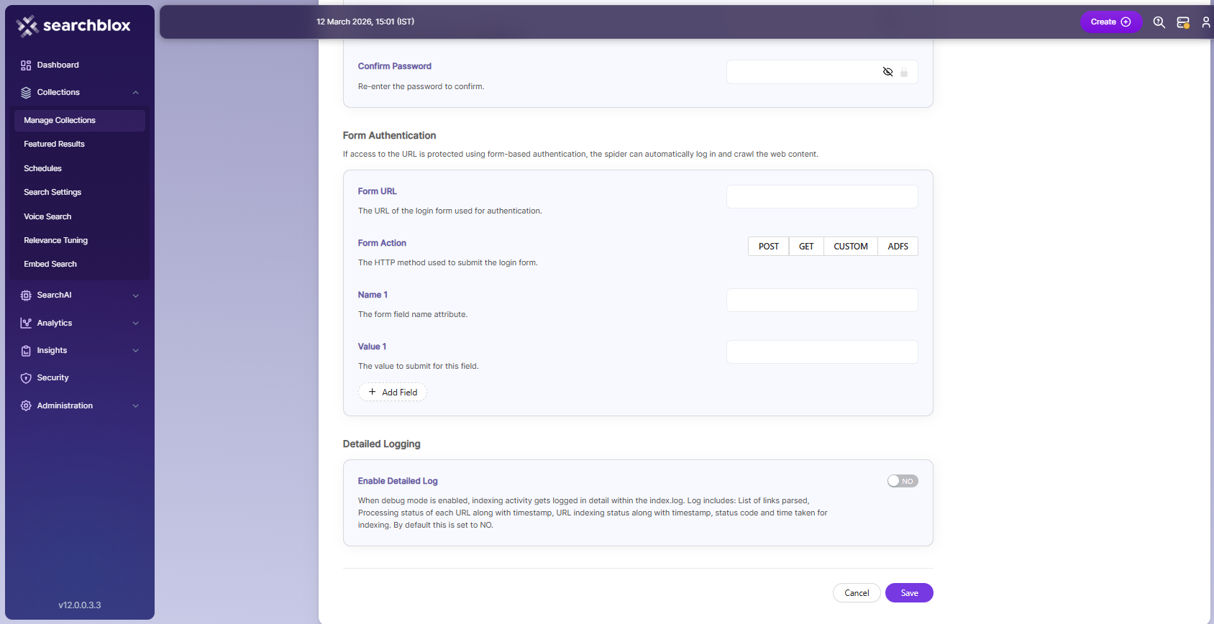This screenshot has height=624, width=1214.
Task: Click the Analytics chart icon
Action: click(26, 324)
